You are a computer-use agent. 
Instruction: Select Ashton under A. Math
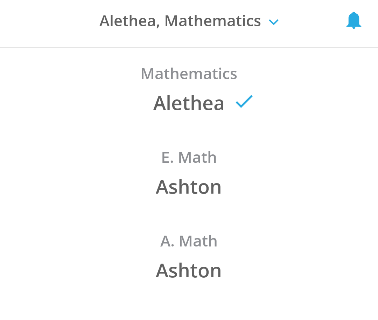189,270
